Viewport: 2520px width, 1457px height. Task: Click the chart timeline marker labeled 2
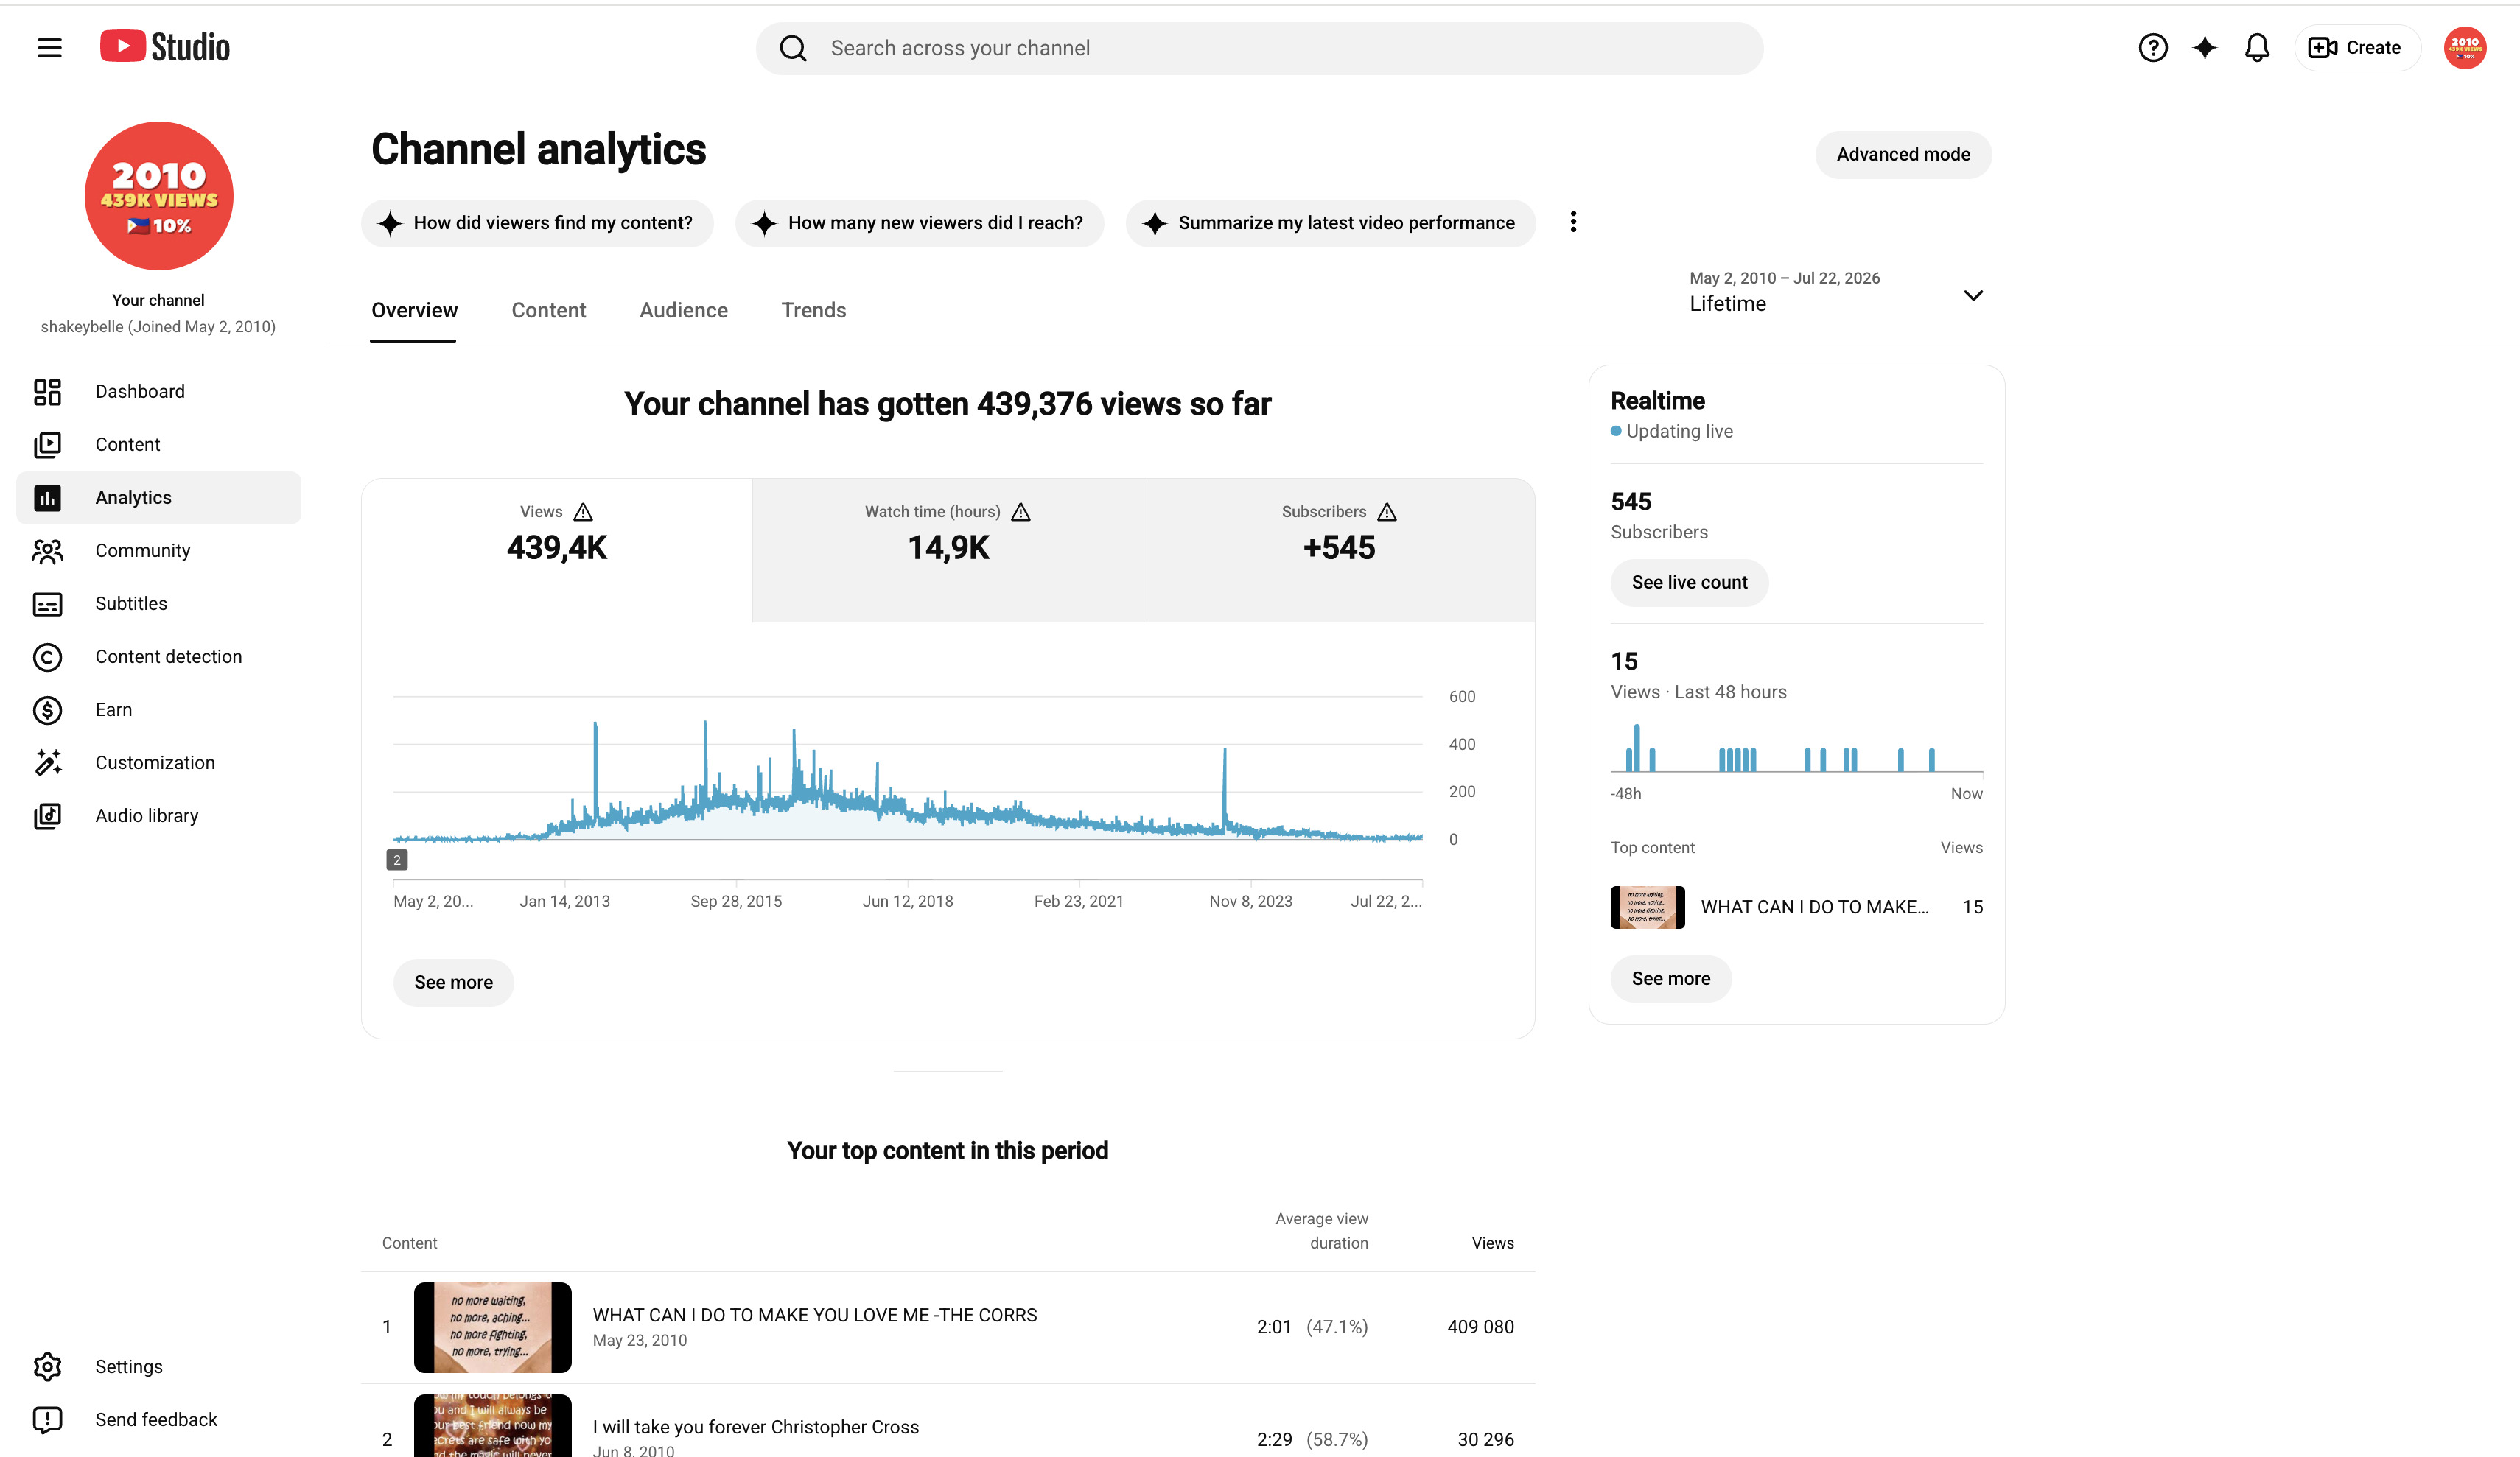tap(397, 860)
